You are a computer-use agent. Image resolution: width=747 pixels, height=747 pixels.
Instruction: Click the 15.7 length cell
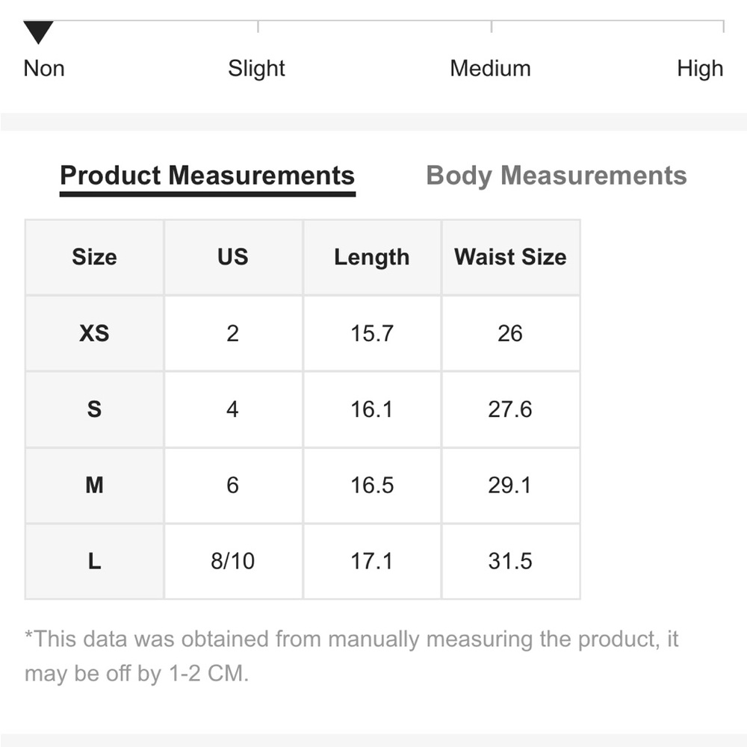(x=372, y=333)
